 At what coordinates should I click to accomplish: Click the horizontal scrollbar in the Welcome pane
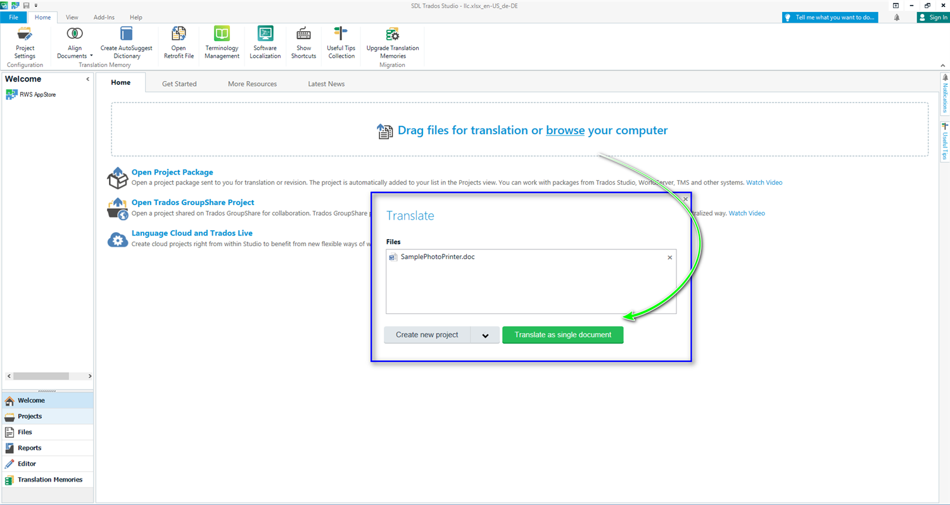pyautogui.click(x=41, y=376)
